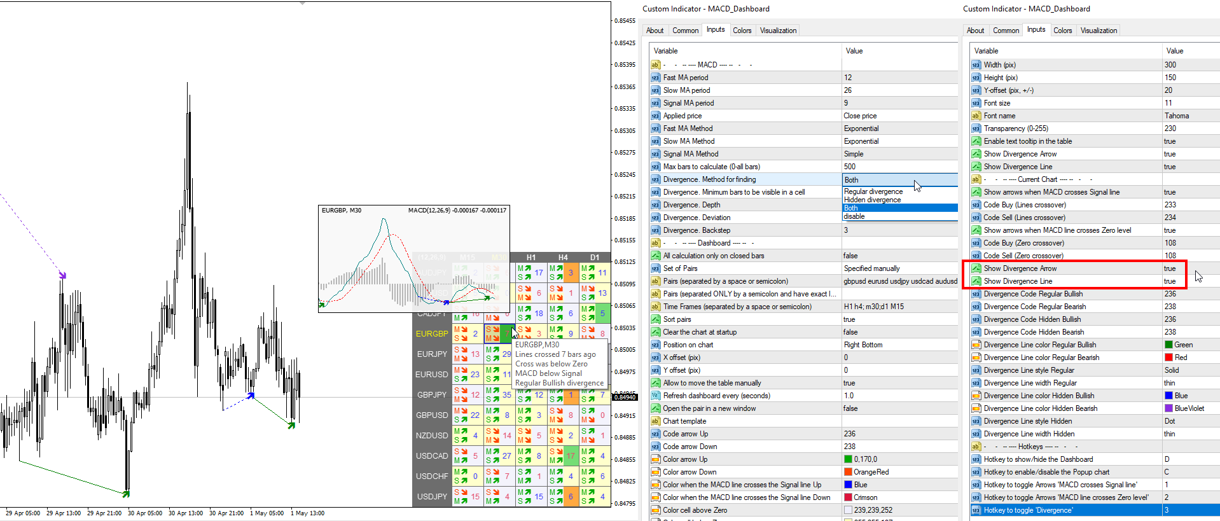1220x521 pixels.
Task: Click the Color arrow Up variable icon
Action: tap(655, 459)
